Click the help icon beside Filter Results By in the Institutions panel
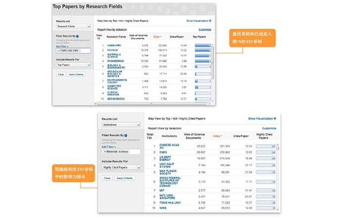Screen dimensions: 350x219 (126, 135)
